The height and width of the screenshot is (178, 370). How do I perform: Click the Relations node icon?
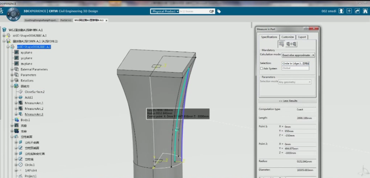pyautogui.click(x=16, y=81)
